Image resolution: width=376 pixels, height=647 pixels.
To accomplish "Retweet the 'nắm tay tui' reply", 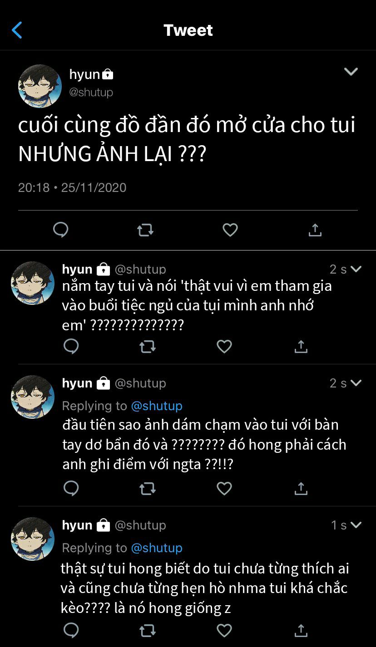I will point(148,347).
